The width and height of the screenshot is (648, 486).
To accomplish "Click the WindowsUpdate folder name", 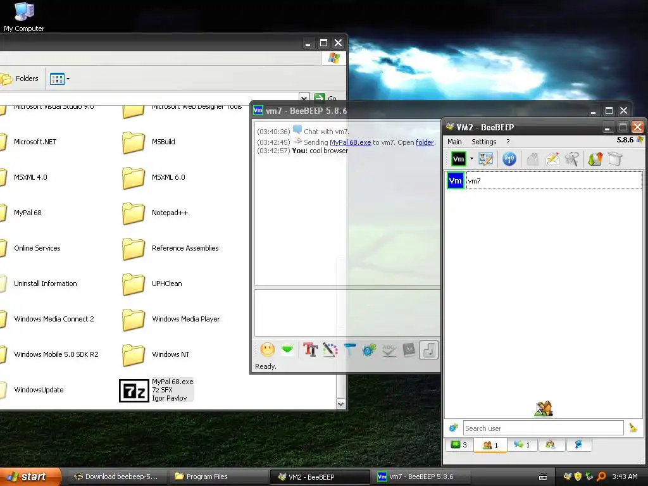I will point(39,390).
